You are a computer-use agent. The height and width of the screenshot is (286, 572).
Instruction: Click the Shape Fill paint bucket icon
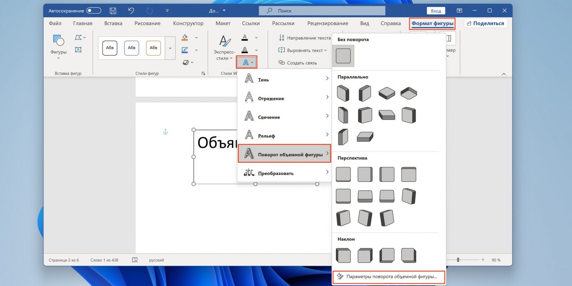click(x=185, y=37)
